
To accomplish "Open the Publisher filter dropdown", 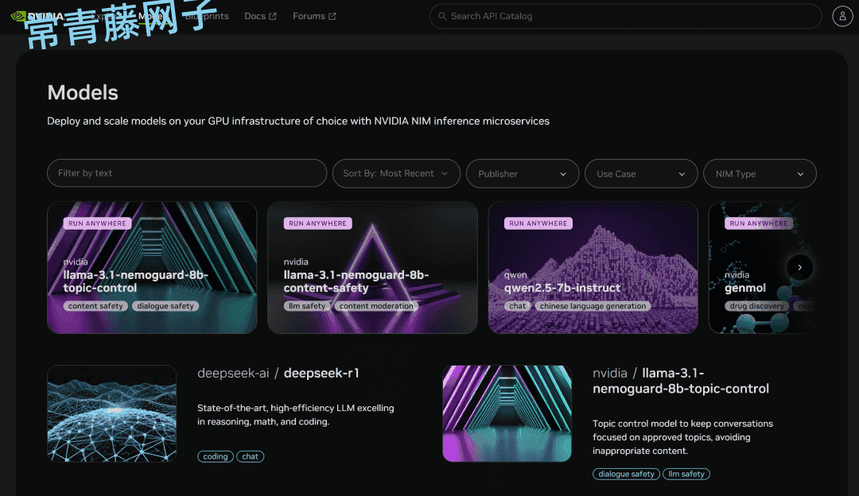I will click(523, 173).
